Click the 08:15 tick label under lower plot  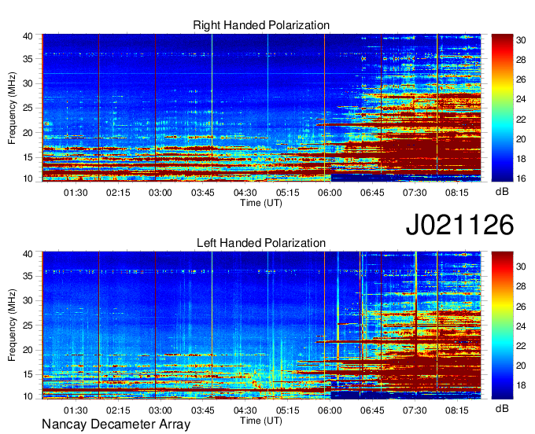(456, 410)
